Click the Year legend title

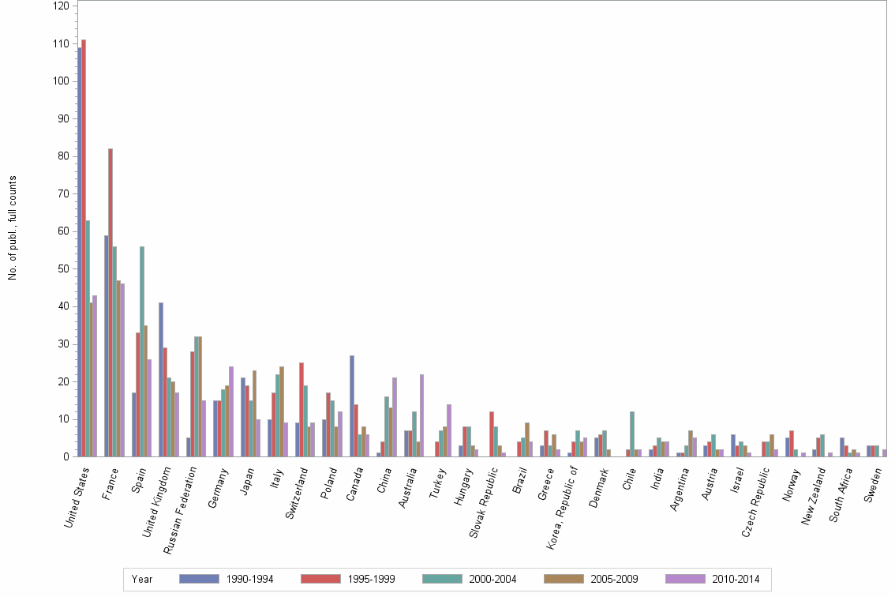[x=143, y=580]
